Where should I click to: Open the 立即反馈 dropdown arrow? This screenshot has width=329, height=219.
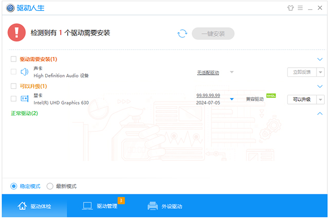tap(320, 72)
